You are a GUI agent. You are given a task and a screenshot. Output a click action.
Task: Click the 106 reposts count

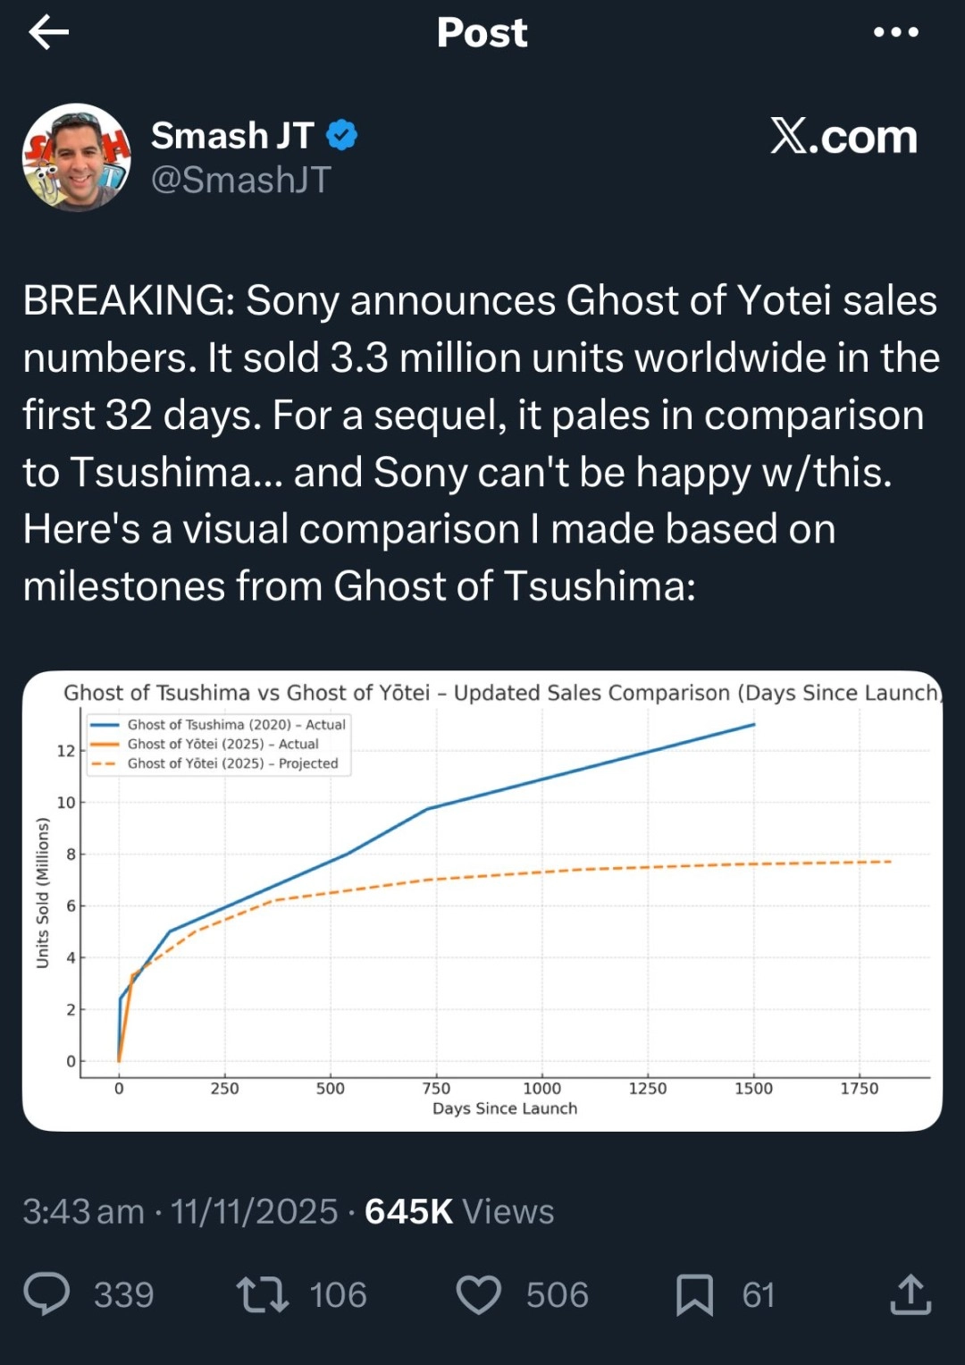338,1295
